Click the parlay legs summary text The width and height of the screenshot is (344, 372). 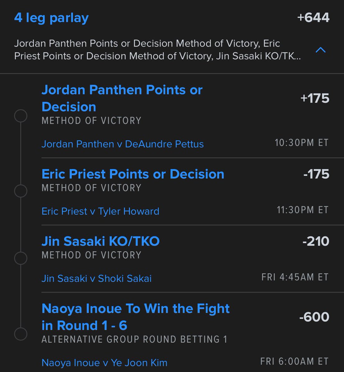tap(158, 50)
